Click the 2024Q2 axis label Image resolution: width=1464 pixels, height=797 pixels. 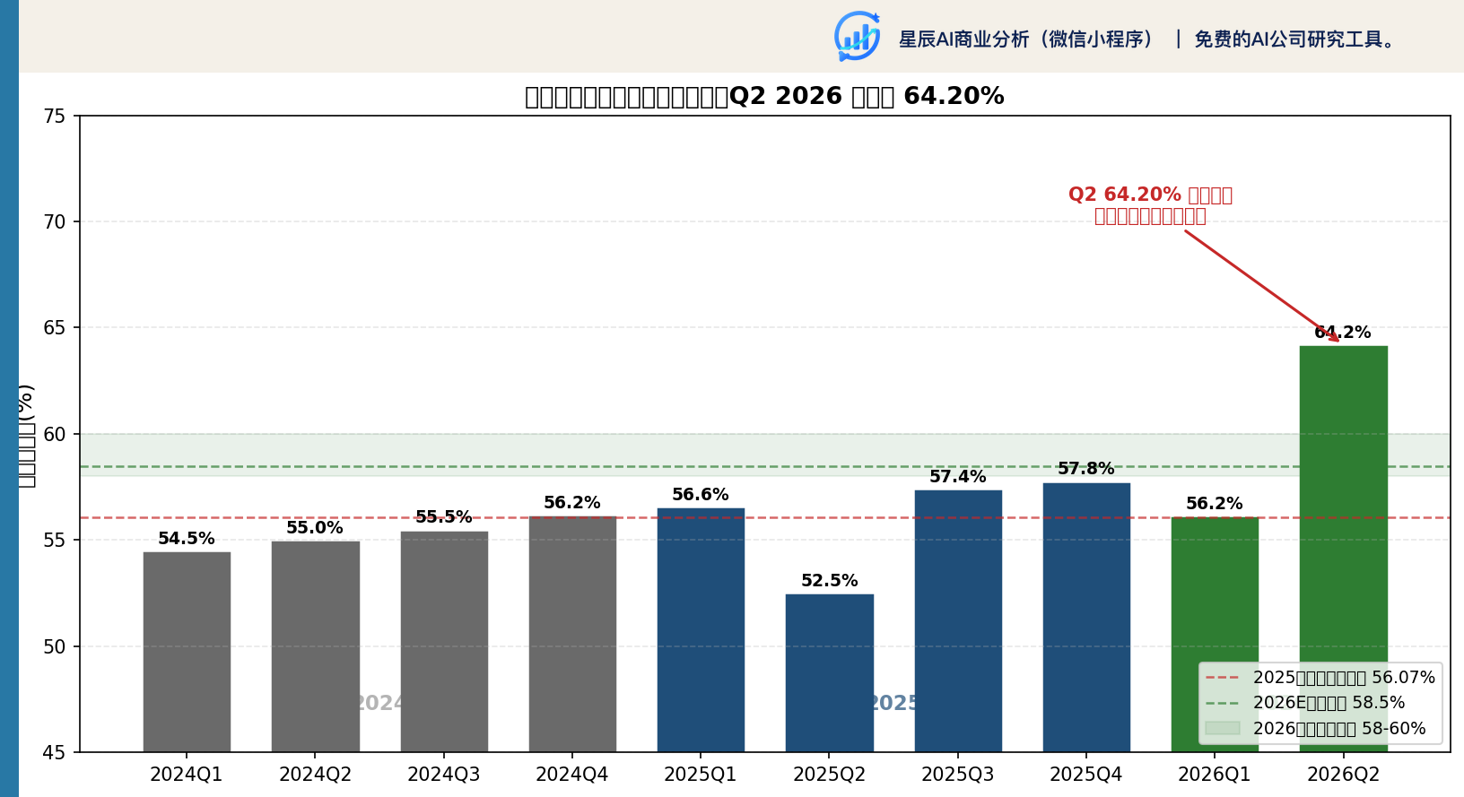coord(315,775)
